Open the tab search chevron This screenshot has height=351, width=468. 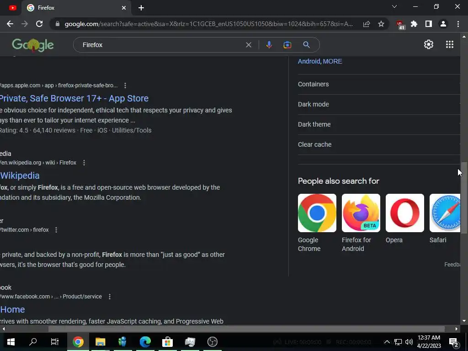394,6
